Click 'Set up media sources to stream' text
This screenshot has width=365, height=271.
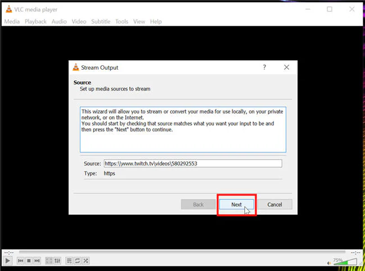pos(115,89)
